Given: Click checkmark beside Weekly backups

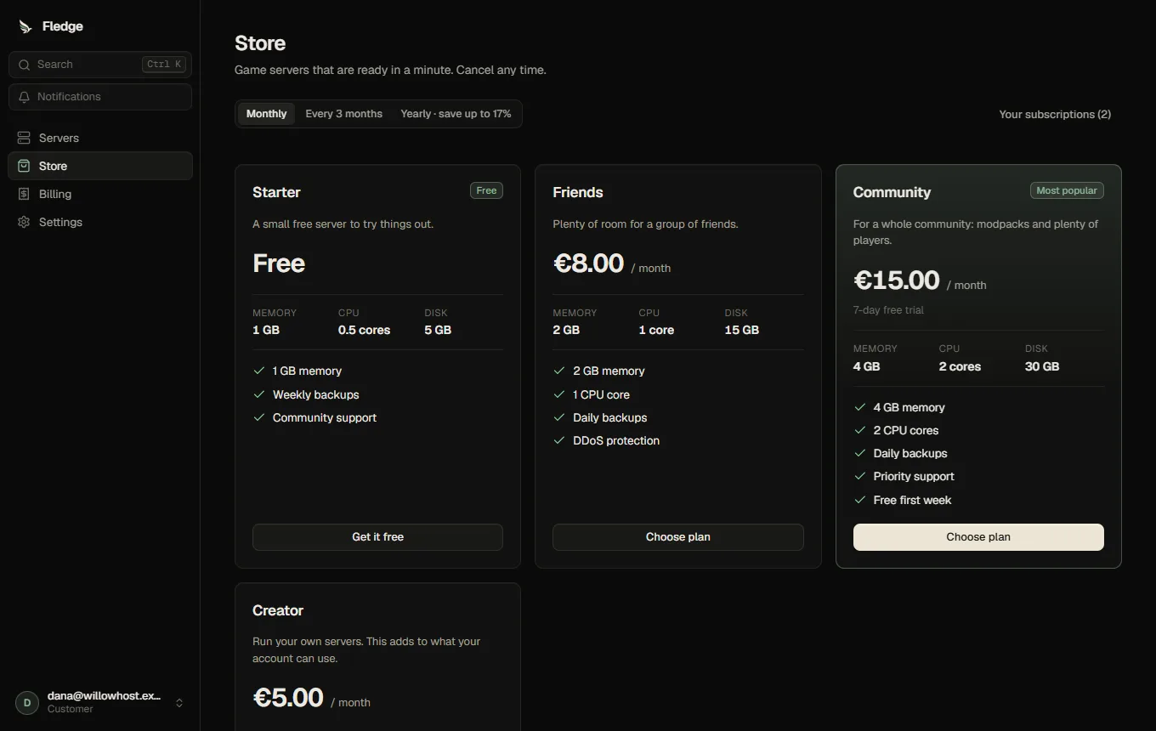Looking at the screenshot, I should point(259,394).
